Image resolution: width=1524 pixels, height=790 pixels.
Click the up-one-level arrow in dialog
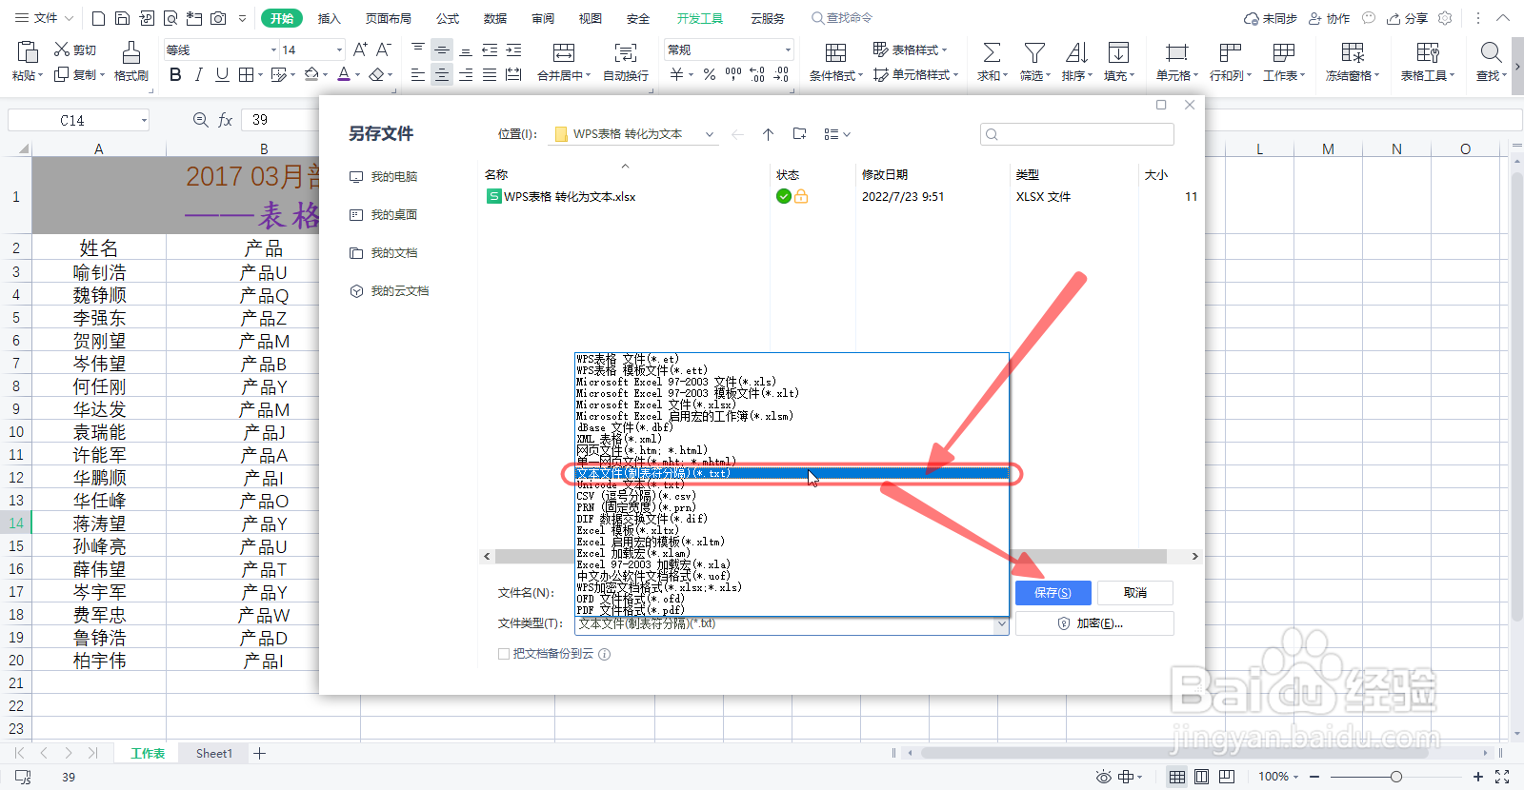click(769, 134)
